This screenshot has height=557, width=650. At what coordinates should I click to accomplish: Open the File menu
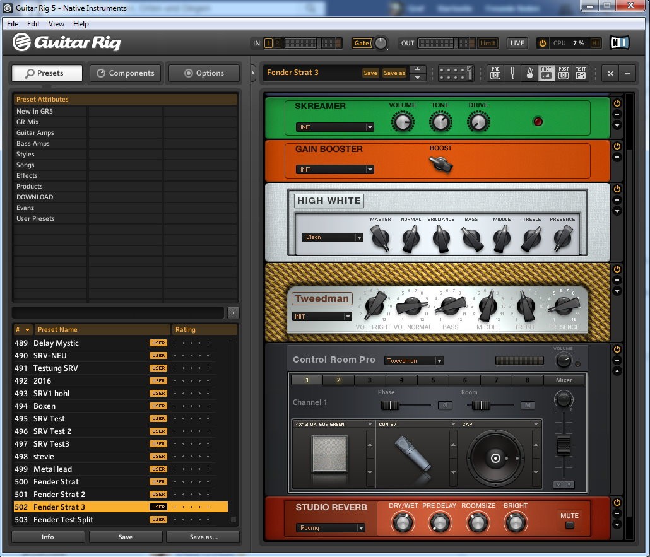pyautogui.click(x=13, y=23)
